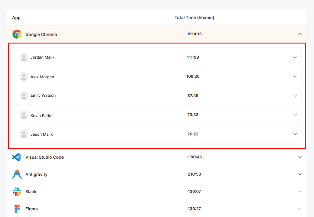Click the Total Time column header
The image size is (314, 217).
point(194,18)
